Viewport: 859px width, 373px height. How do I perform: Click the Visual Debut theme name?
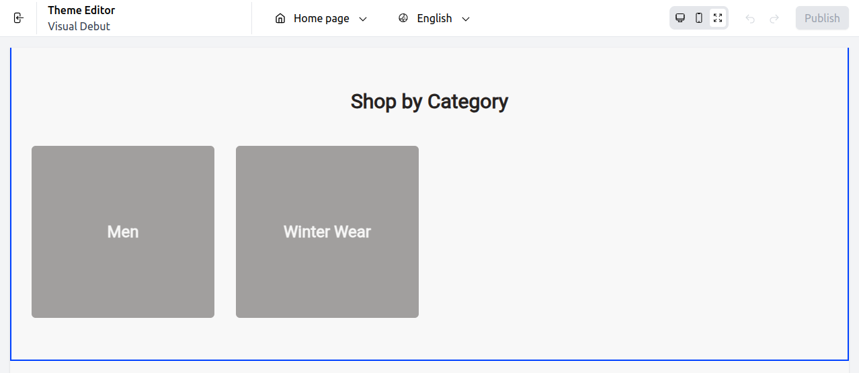(x=79, y=26)
